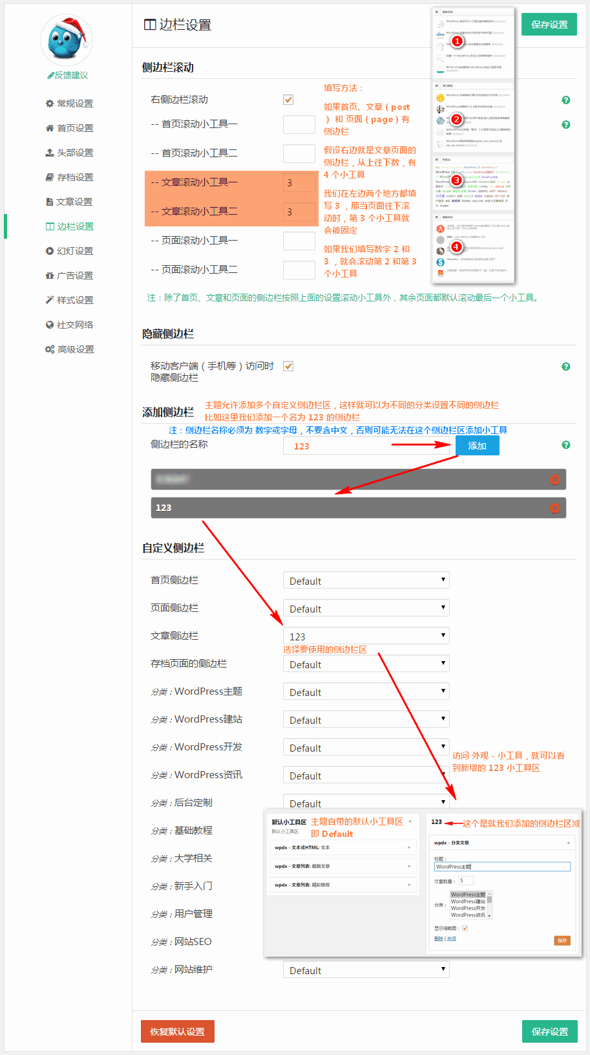590x1055 pixels.
Task: Click the 首页滚动小工具一 input field
Action: pyautogui.click(x=299, y=124)
